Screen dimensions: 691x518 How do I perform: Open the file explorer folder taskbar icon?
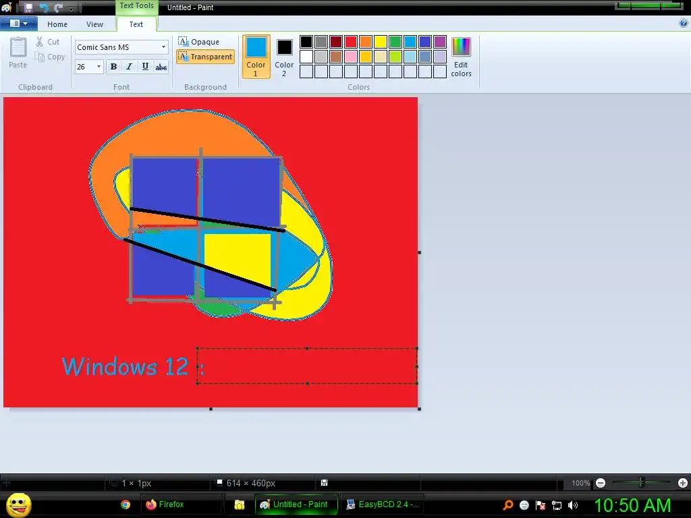point(240,505)
